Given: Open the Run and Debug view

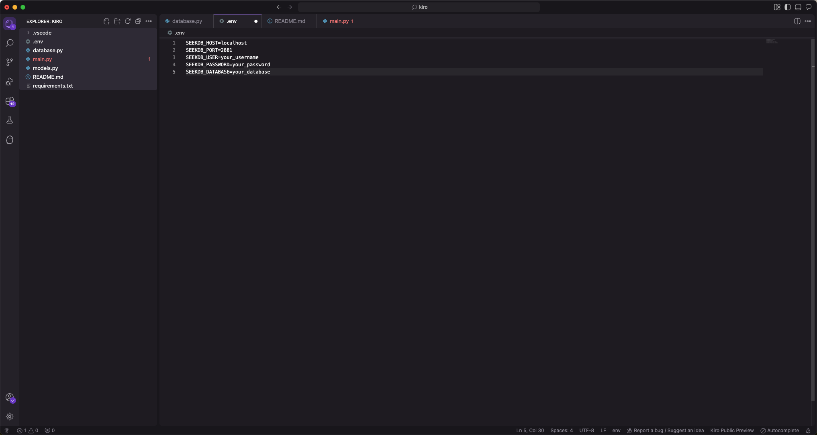Looking at the screenshot, I should pos(10,82).
